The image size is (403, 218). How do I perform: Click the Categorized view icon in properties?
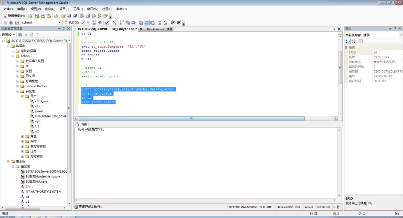click(347, 41)
